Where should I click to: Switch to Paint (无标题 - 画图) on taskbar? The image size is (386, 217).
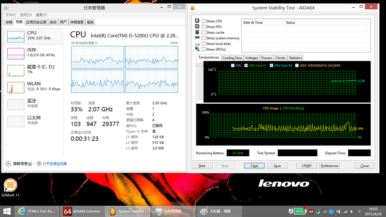coord(219,211)
